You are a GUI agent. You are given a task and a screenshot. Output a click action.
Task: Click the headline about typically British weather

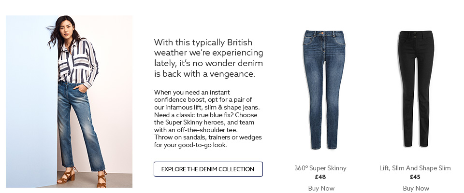(208, 58)
